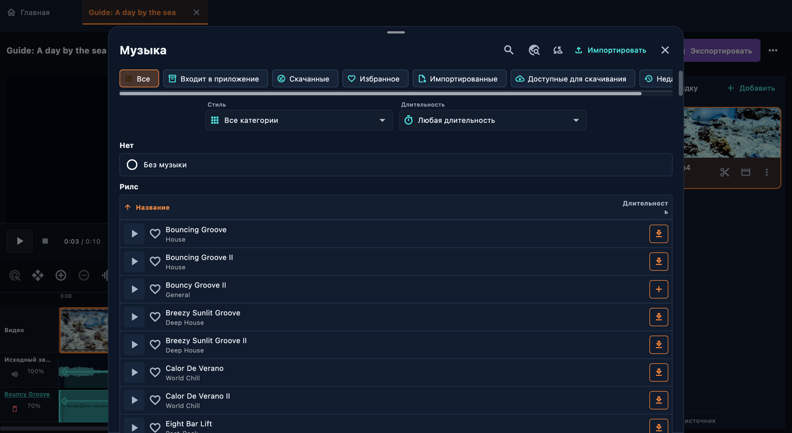
Task: Select the Без музыки radio option
Action: pos(132,165)
